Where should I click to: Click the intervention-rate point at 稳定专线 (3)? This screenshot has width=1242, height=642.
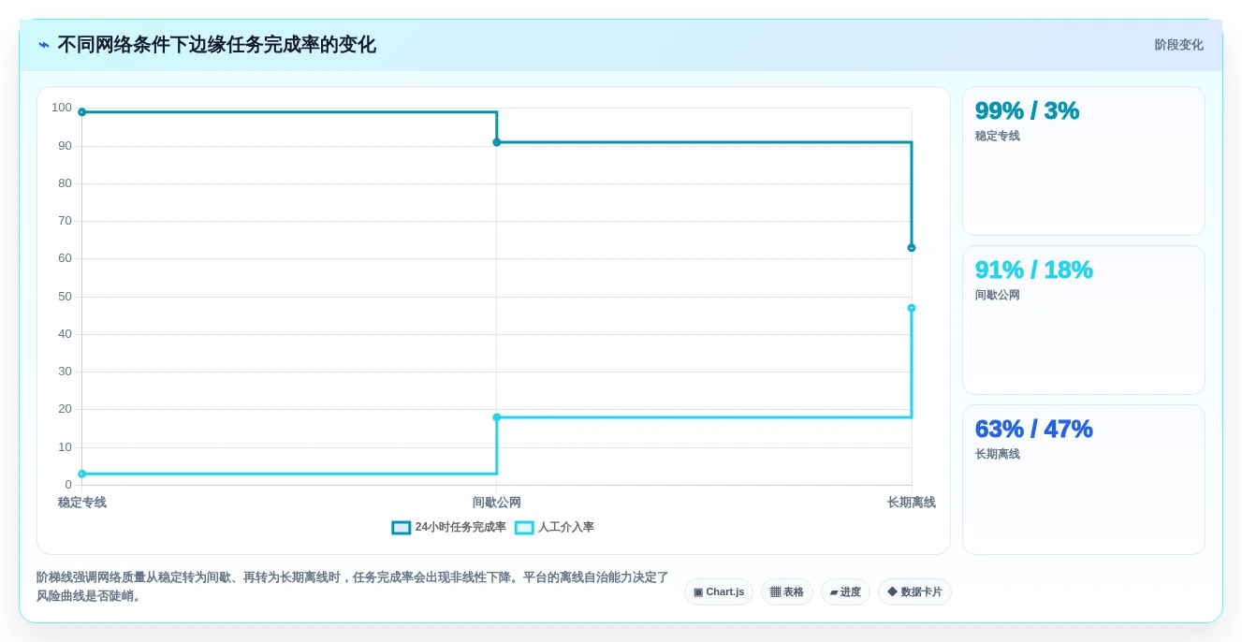81,474
